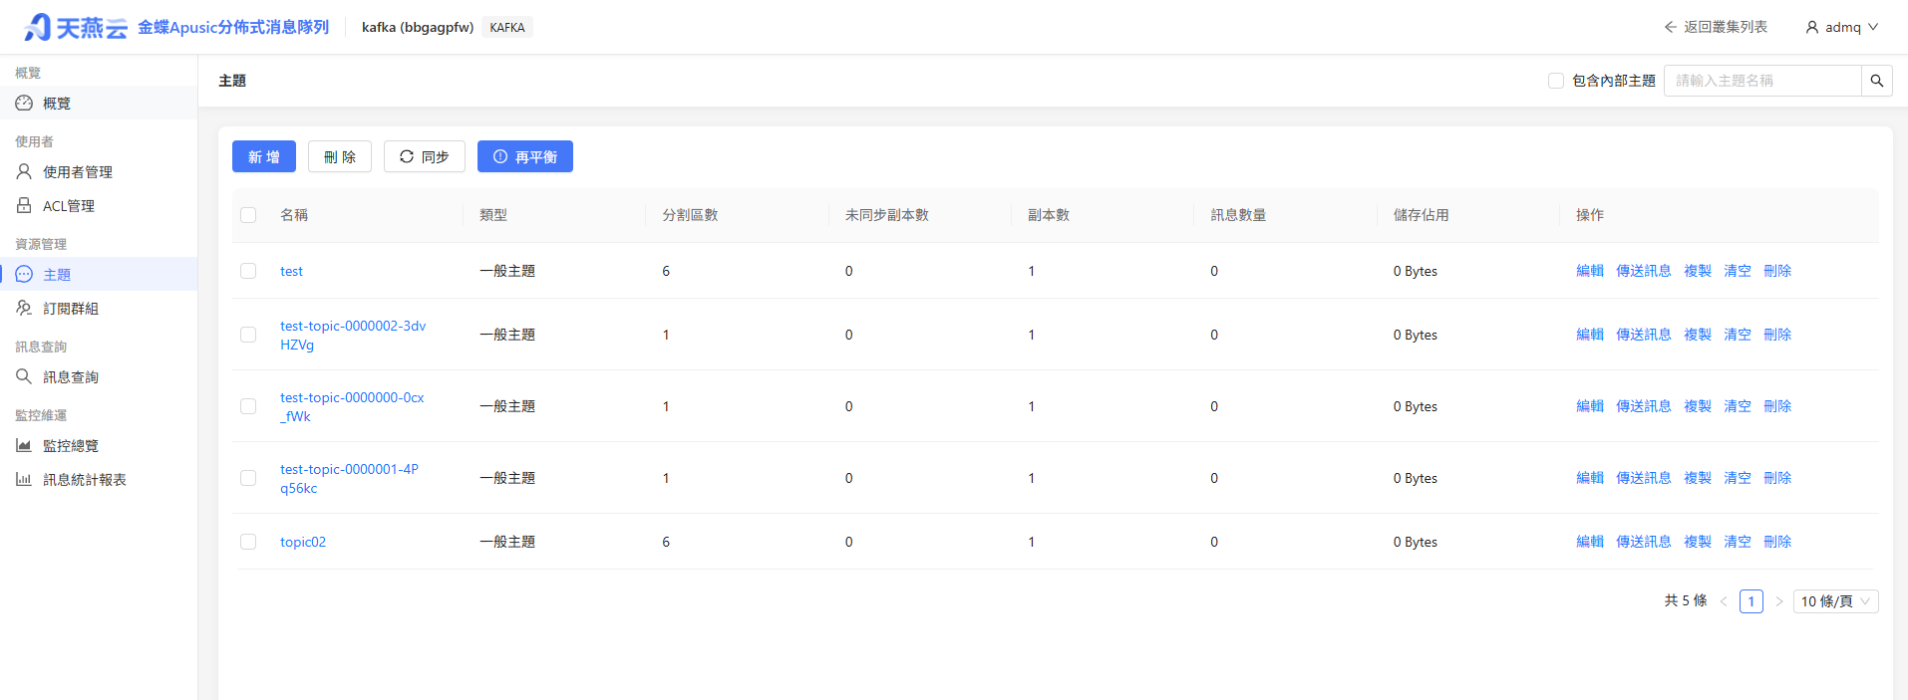Select the checkbox for test-topic-0000002-3dvHZVg

click(x=248, y=335)
